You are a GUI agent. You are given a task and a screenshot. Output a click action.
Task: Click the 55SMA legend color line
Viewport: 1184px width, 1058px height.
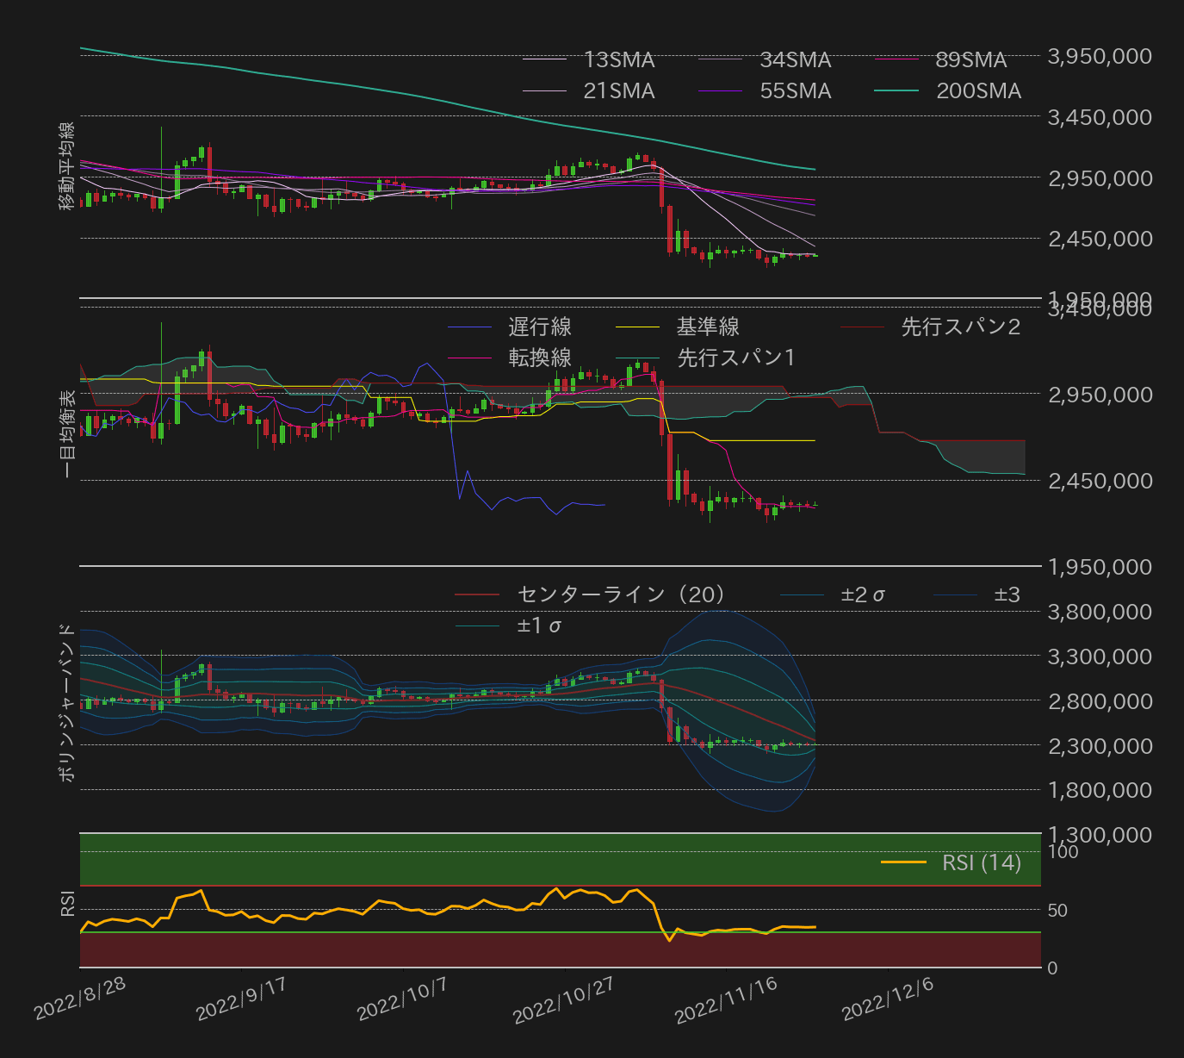(719, 90)
